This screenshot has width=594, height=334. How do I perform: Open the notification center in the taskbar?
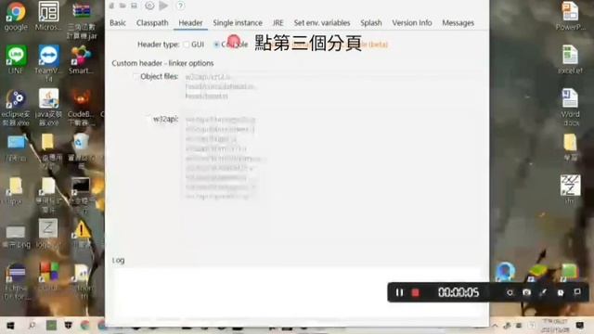click(x=579, y=326)
